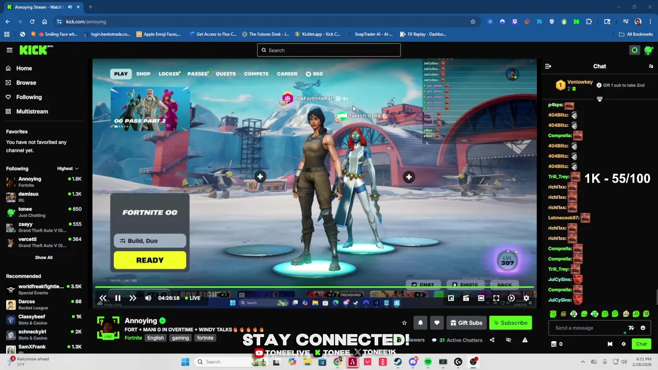Mute the stream volume

[x=148, y=298]
